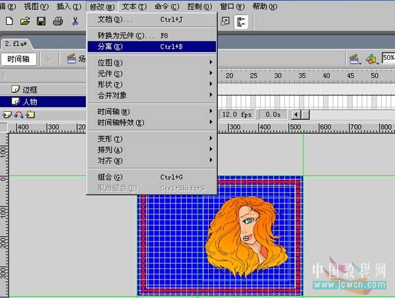395x298 pixels.
Task: Expand the 对齐(N) submenu
Action: click(x=151, y=161)
